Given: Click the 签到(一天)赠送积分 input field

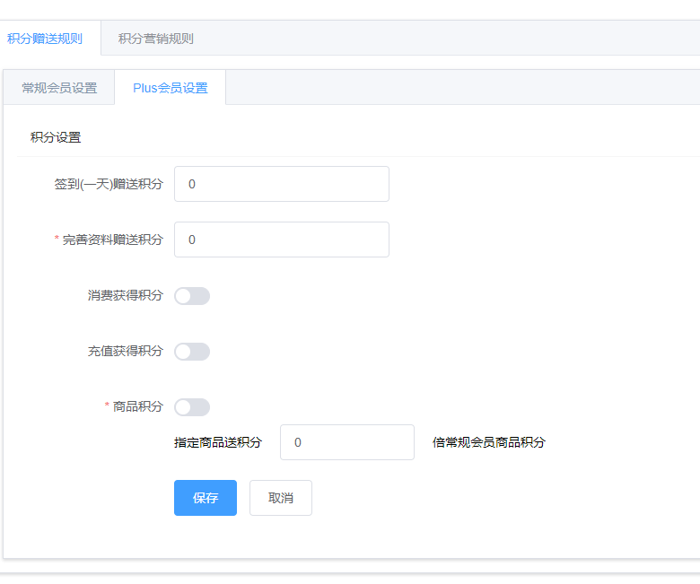Looking at the screenshot, I should coord(281,184).
